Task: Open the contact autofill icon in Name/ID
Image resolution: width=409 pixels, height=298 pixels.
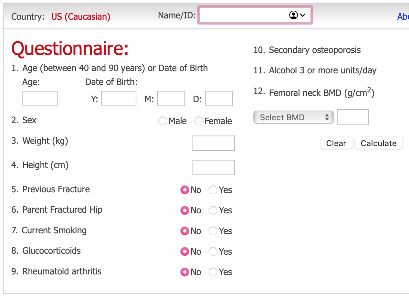Action: 298,15
